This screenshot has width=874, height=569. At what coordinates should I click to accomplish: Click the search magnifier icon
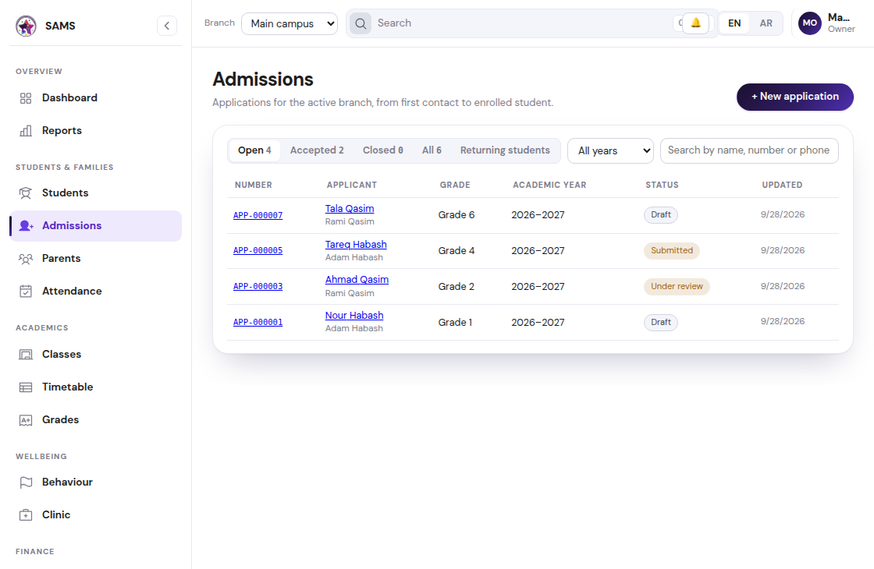click(361, 23)
